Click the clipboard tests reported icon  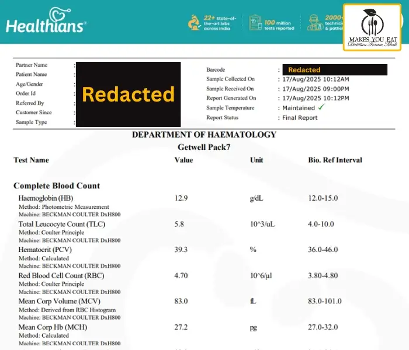[255, 23]
